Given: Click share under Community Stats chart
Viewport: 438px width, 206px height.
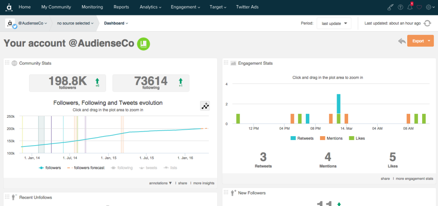Looking at the screenshot, I should point(183,183).
